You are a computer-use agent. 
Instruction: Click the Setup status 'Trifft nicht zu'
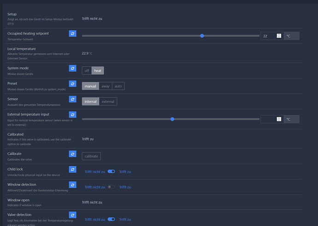92,18
